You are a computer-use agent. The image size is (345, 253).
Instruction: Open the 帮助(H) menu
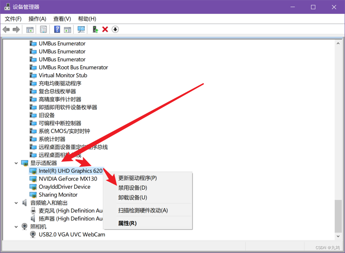point(87,19)
